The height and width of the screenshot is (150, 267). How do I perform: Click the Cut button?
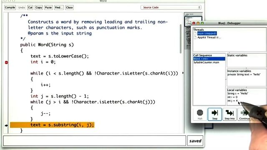pyautogui.click(x=30, y=7)
